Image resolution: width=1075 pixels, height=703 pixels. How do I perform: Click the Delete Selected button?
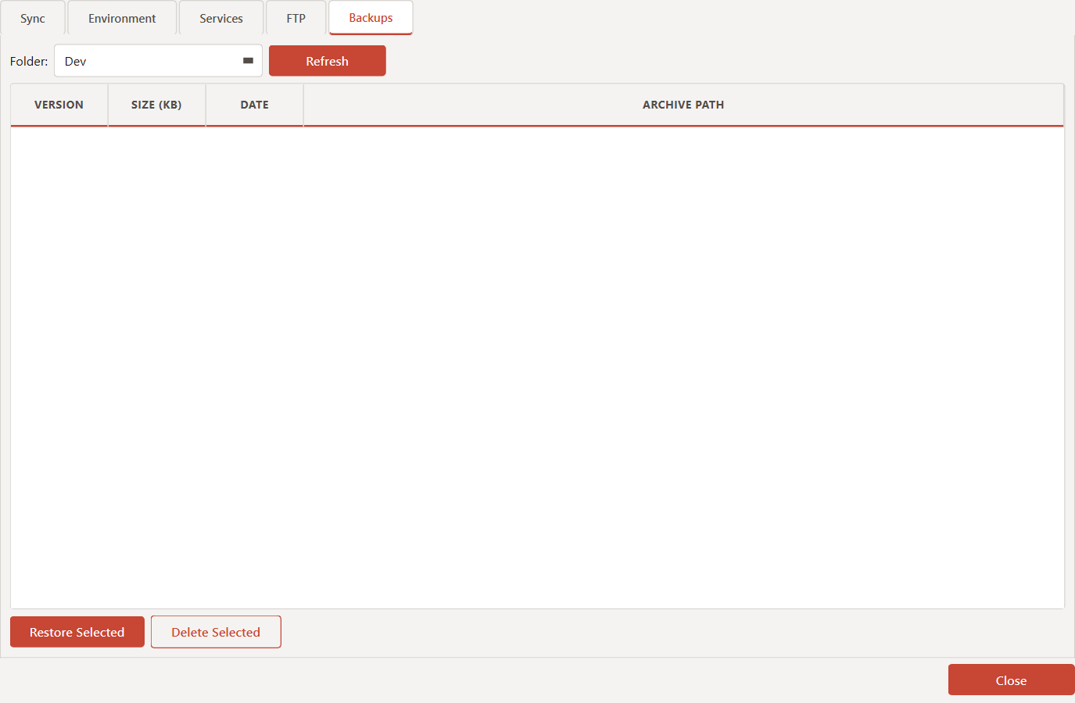pos(216,632)
